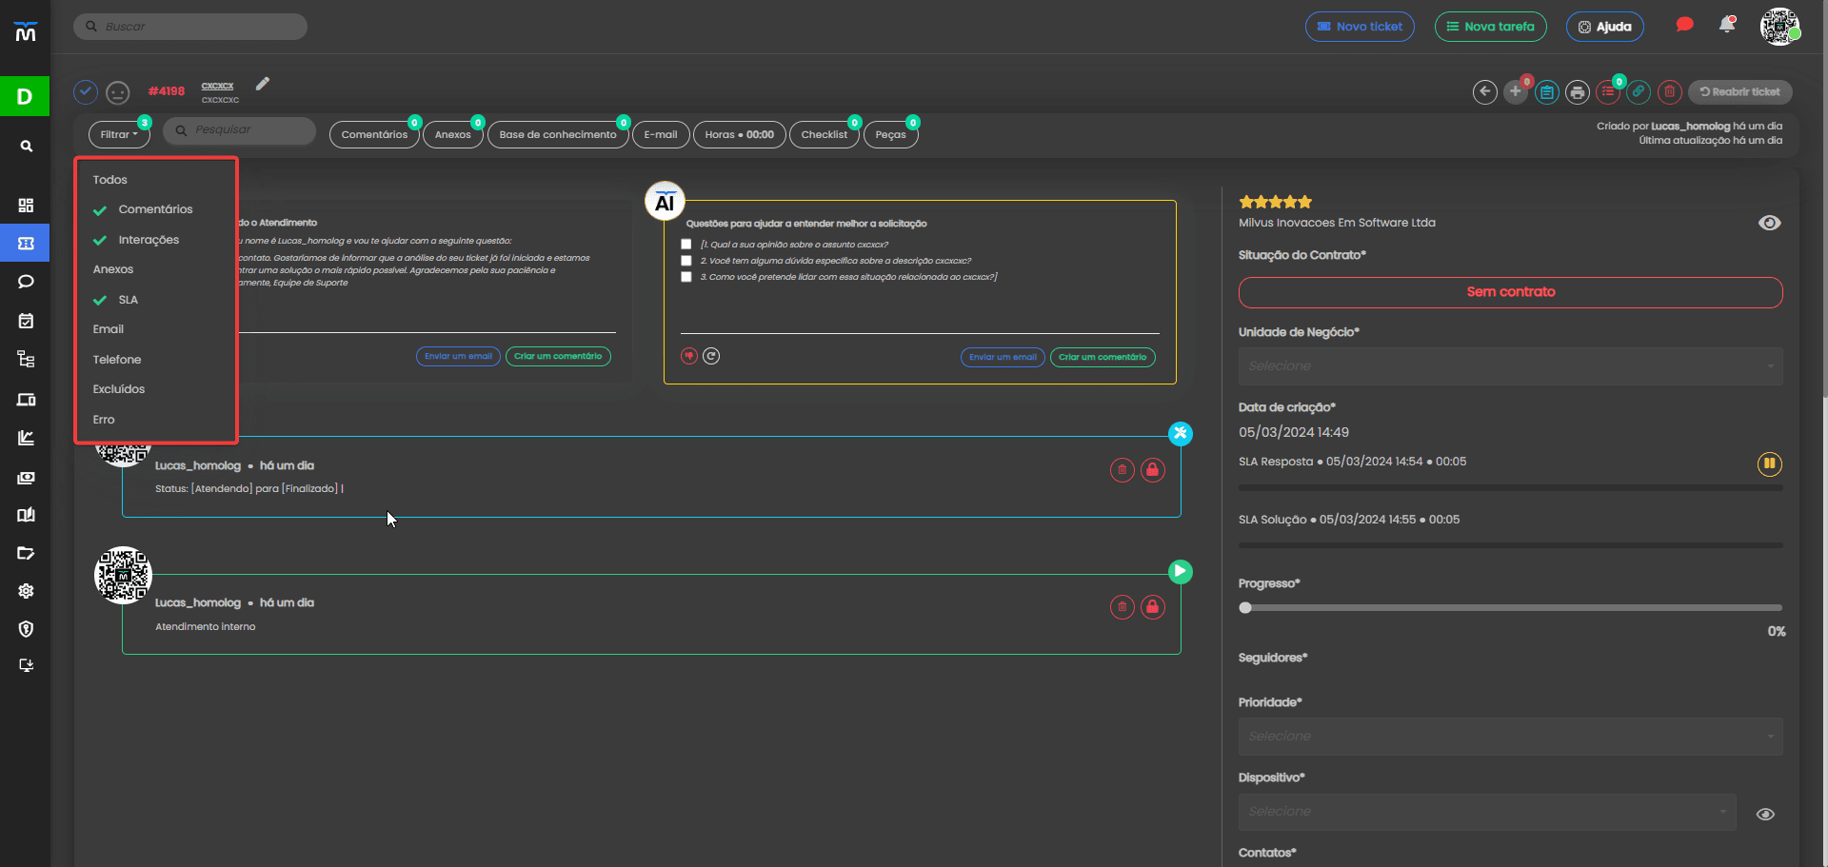Open the Milvus logo home
1828x867 pixels.
tap(26, 31)
